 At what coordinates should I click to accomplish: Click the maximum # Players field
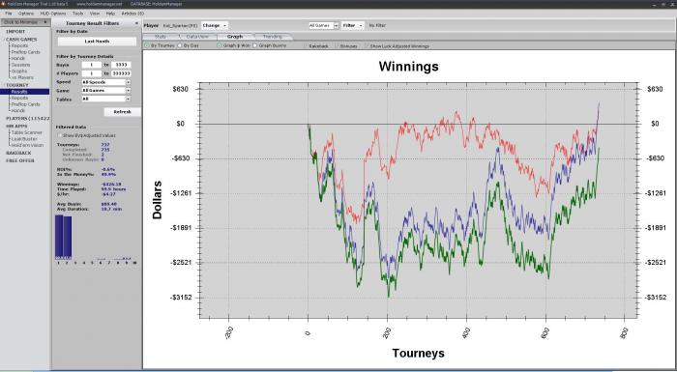coord(121,73)
